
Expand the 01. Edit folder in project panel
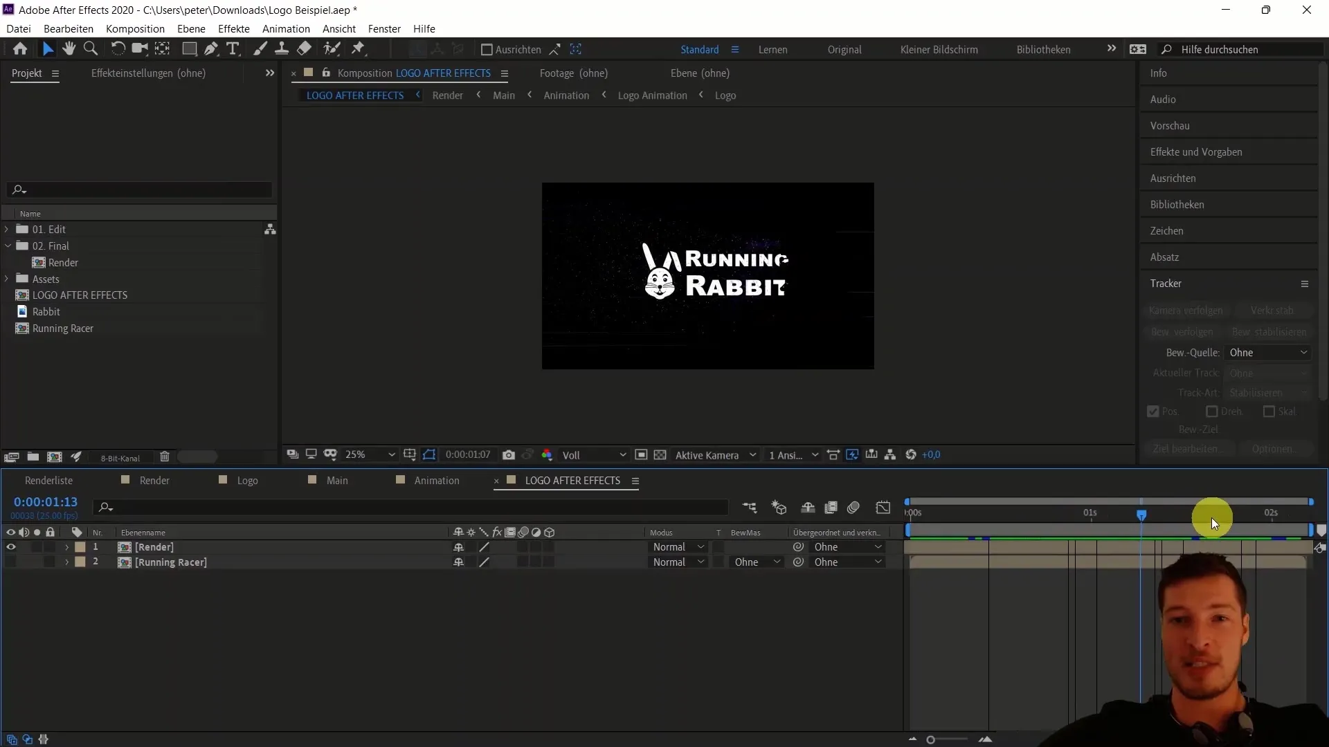coord(8,229)
